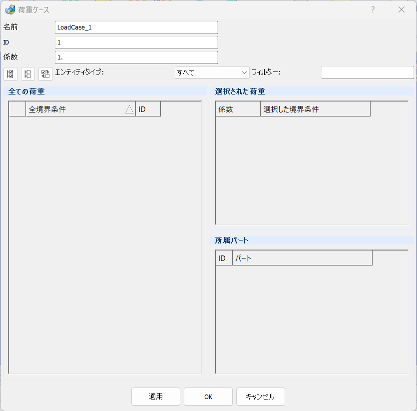Click the パート column header under 所属パート
Screen dimensions: 417x411
tap(302, 258)
